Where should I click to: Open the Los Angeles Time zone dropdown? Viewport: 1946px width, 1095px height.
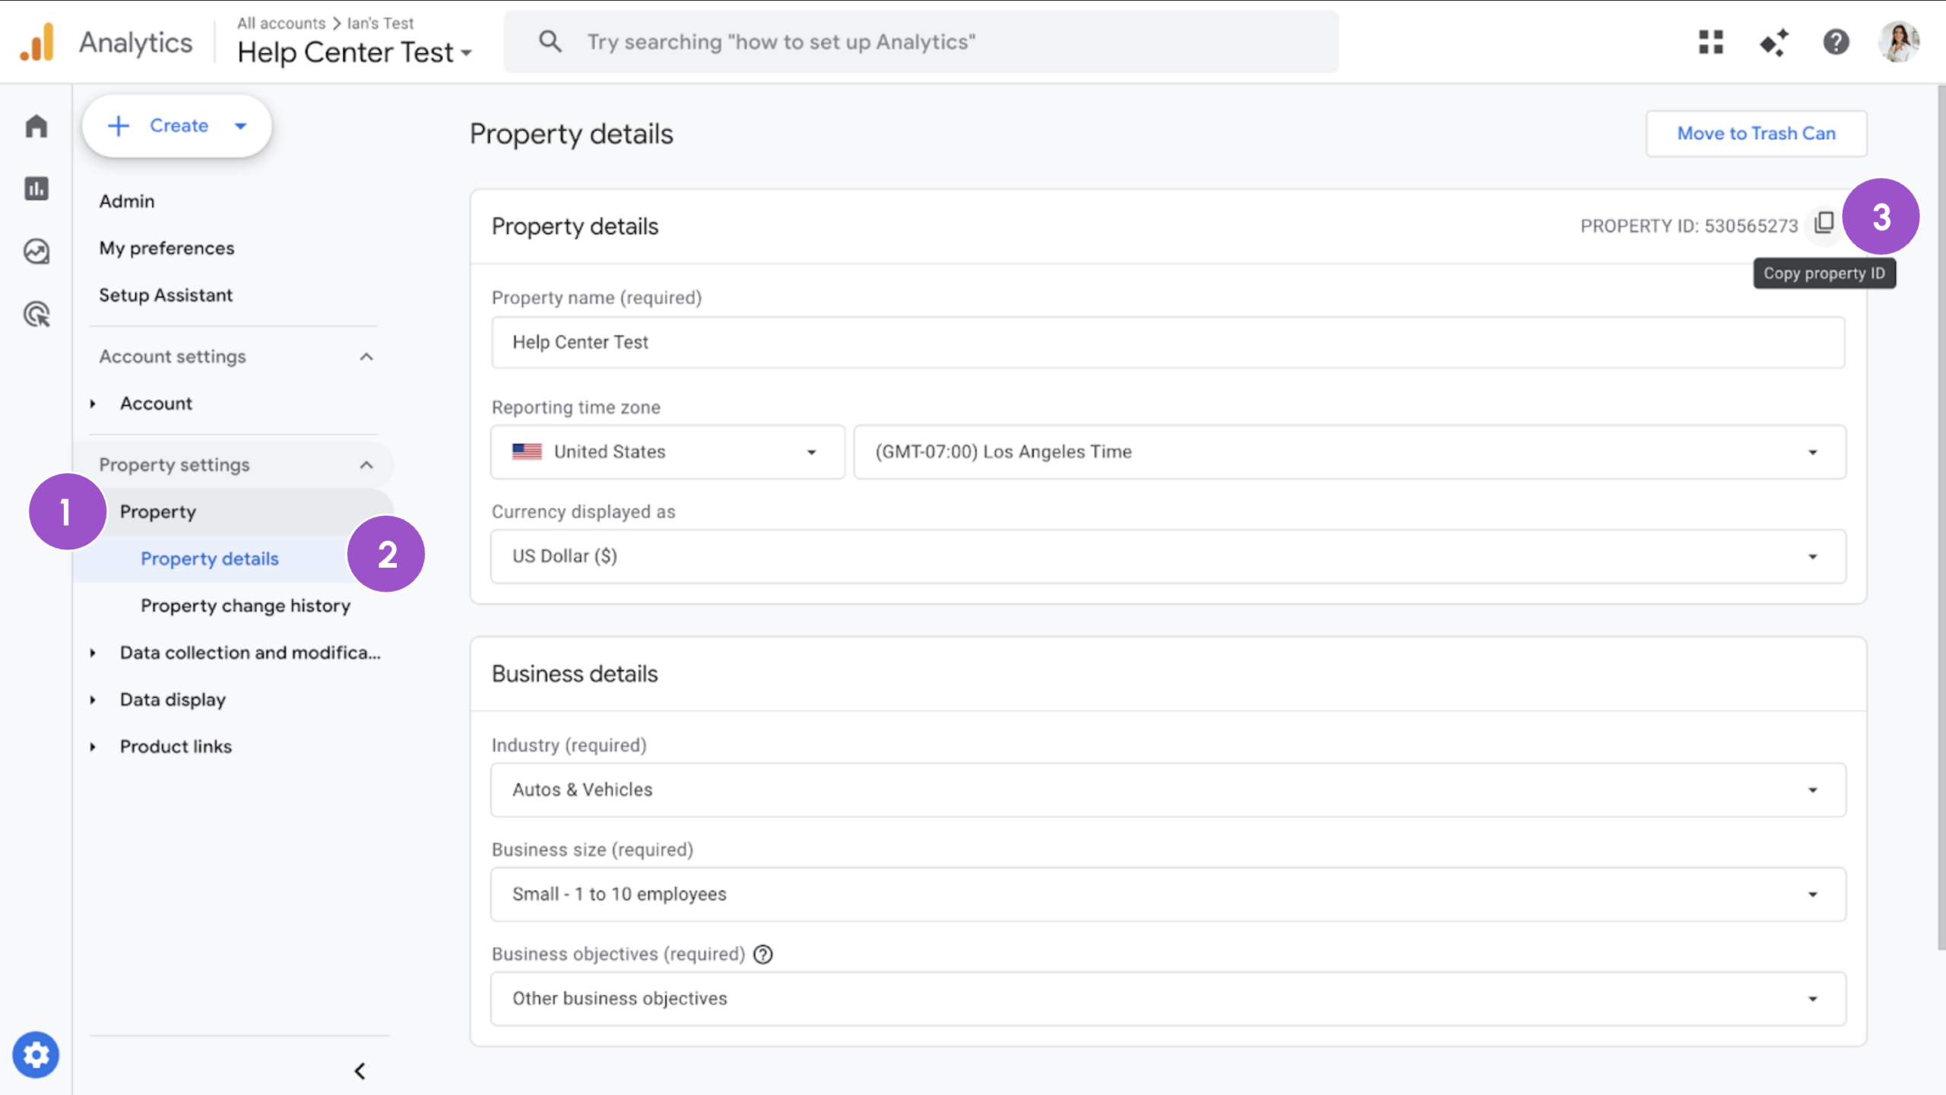(1350, 452)
